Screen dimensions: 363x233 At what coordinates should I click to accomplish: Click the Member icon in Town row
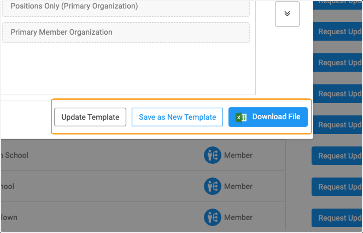(x=212, y=217)
